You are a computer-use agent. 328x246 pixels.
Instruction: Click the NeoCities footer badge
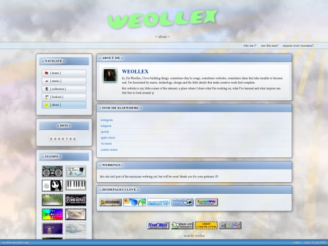[158, 225]
